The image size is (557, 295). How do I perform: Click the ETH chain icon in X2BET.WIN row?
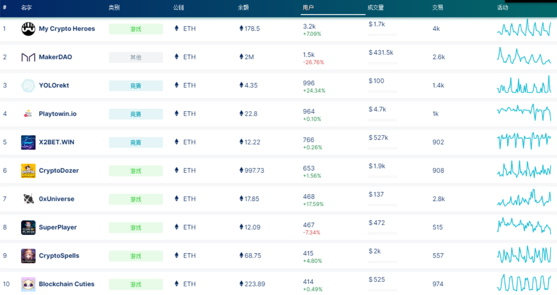pyautogui.click(x=177, y=142)
